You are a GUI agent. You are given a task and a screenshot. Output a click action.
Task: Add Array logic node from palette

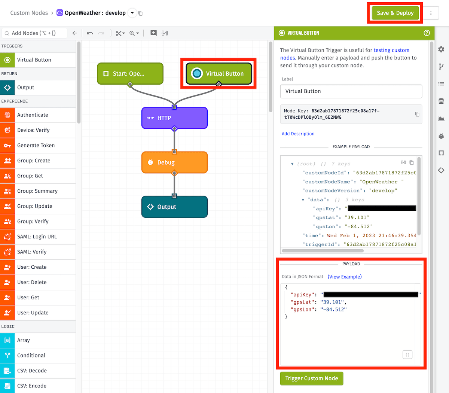tap(38, 340)
